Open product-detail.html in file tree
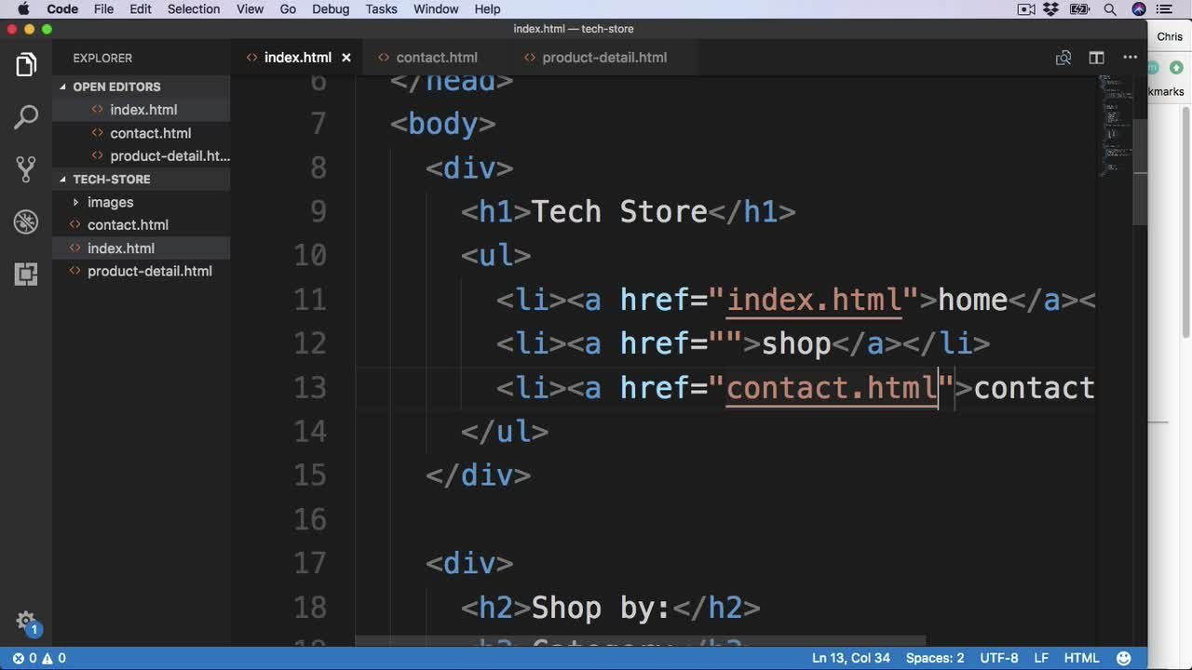 [149, 271]
